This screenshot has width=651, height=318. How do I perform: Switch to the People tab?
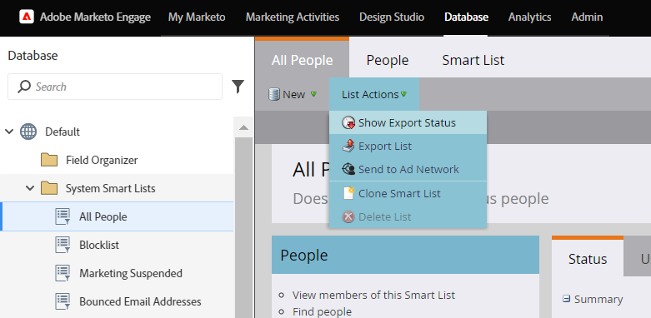point(388,60)
